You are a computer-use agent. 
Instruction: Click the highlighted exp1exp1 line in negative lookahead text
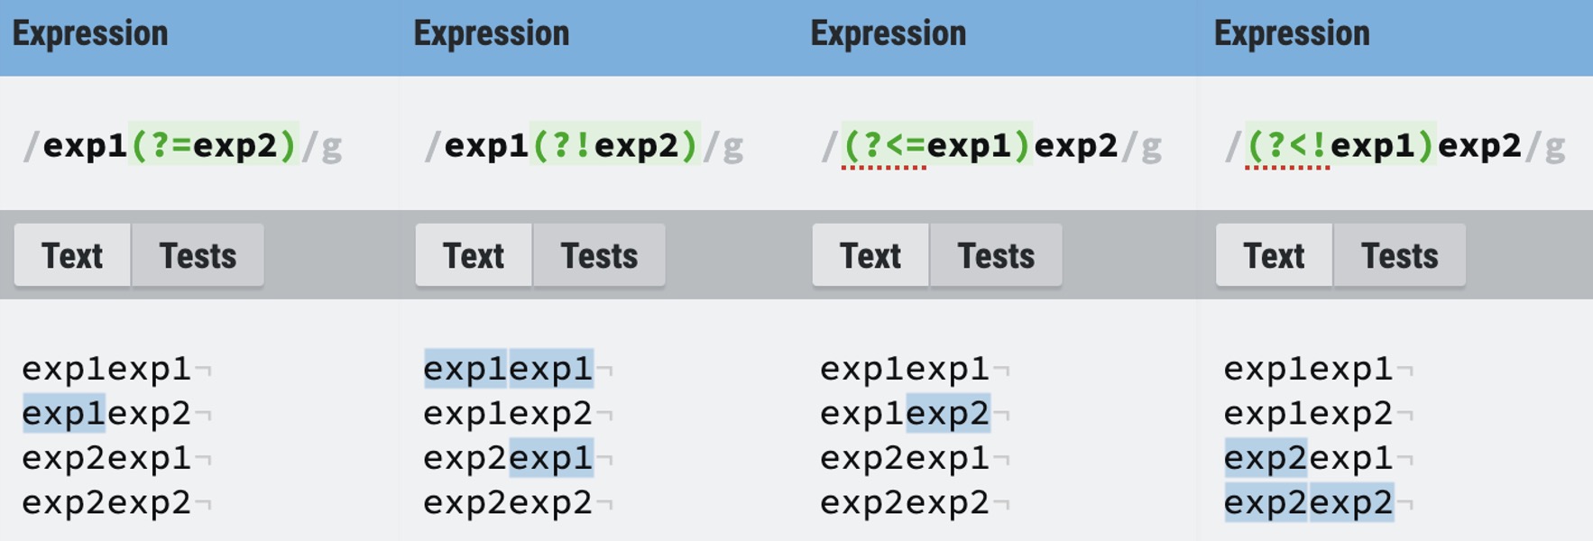[509, 368]
